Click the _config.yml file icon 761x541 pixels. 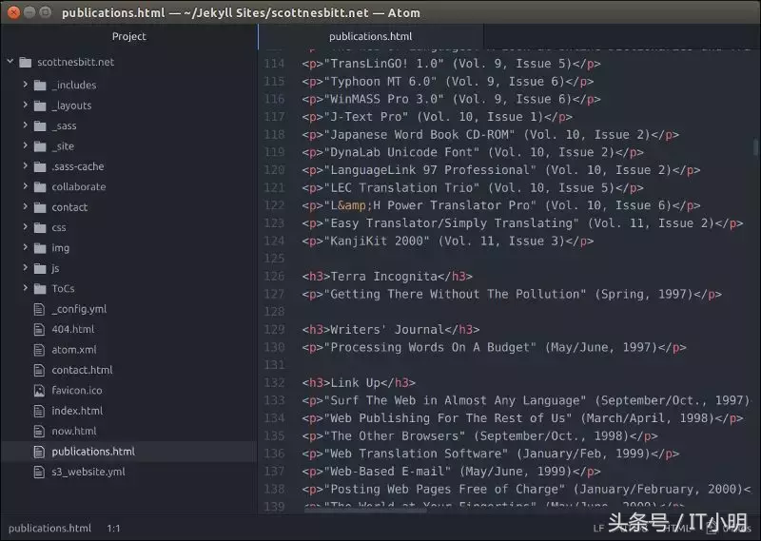pyautogui.click(x=39, y=309)
